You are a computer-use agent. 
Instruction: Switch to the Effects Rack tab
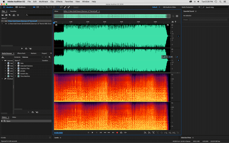click(x=21, y=53)
